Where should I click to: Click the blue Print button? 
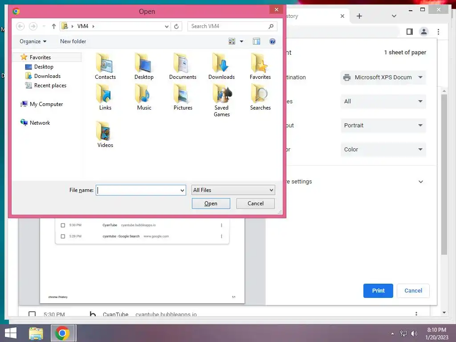point(378,290)
